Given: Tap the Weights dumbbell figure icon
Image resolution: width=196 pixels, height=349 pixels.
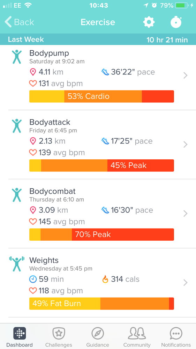Looking at the screenshot, I should (17, 264).
